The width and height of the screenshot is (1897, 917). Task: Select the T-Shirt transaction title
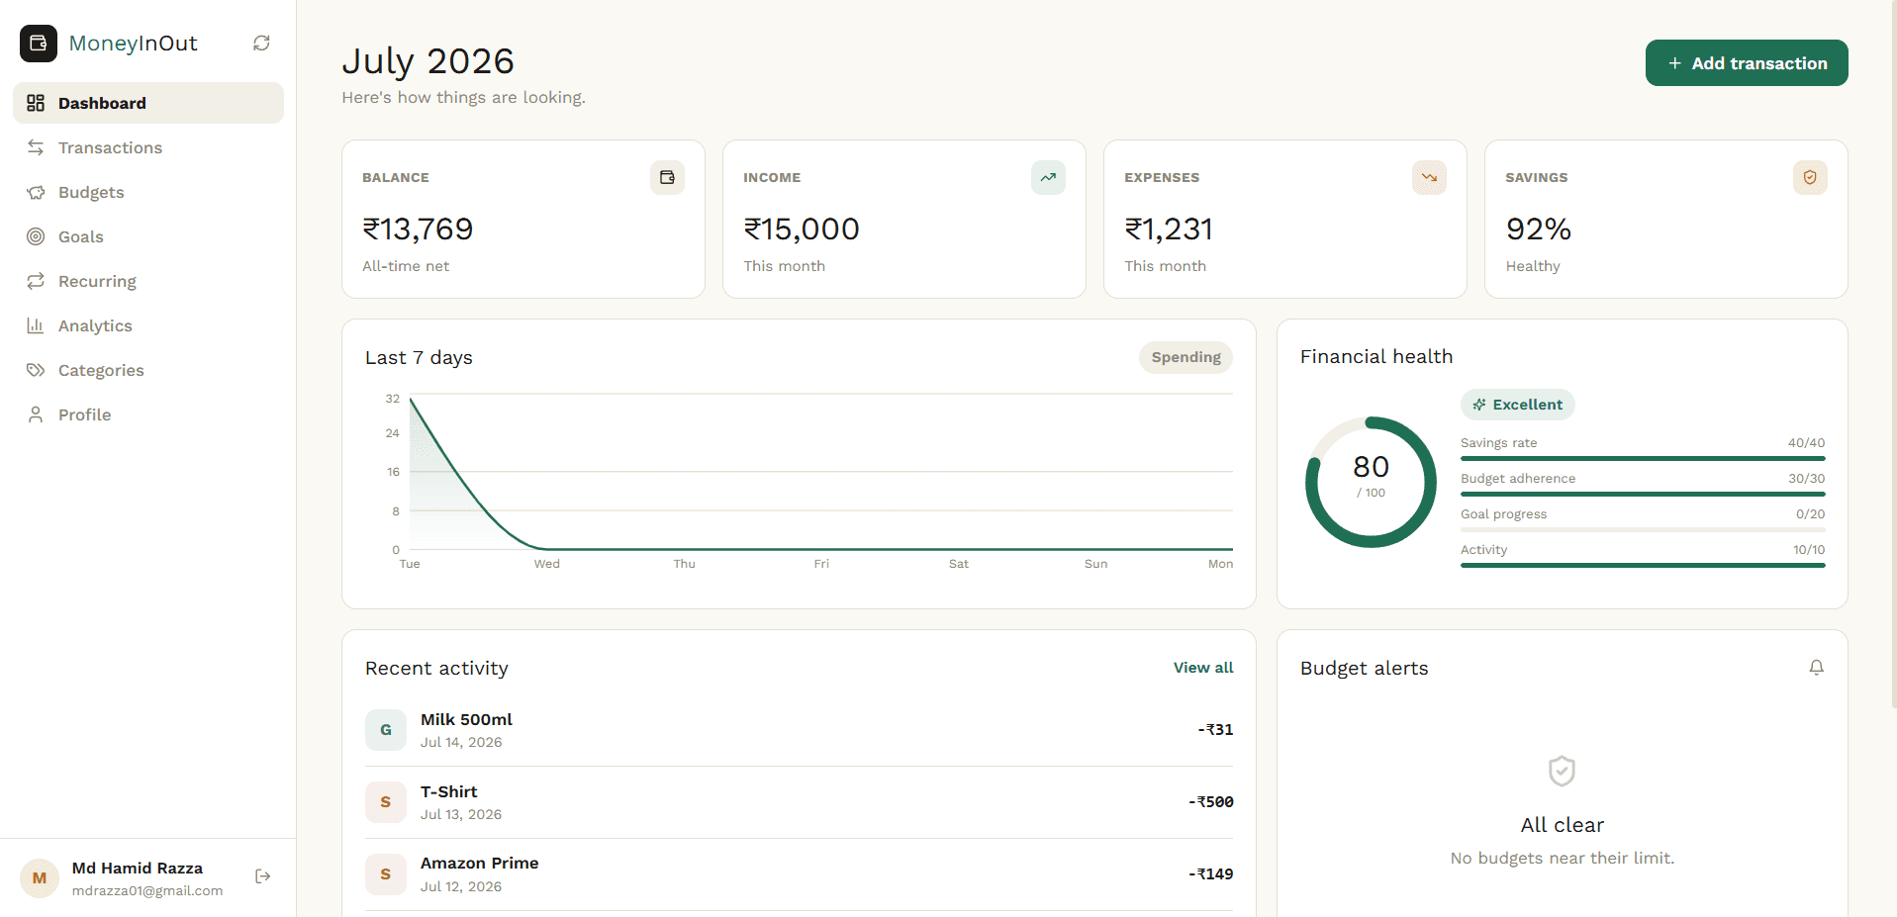(x=448, y=791)
